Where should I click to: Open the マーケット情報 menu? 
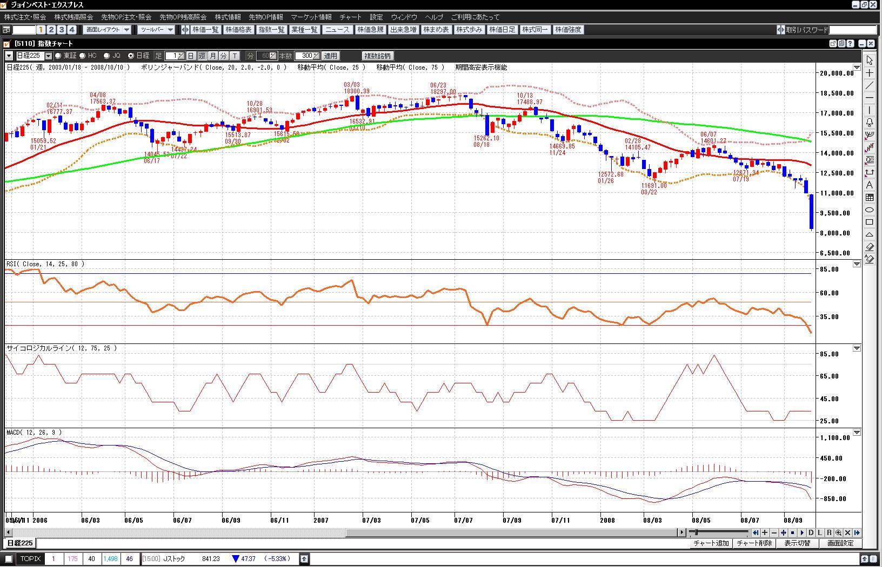311,17
